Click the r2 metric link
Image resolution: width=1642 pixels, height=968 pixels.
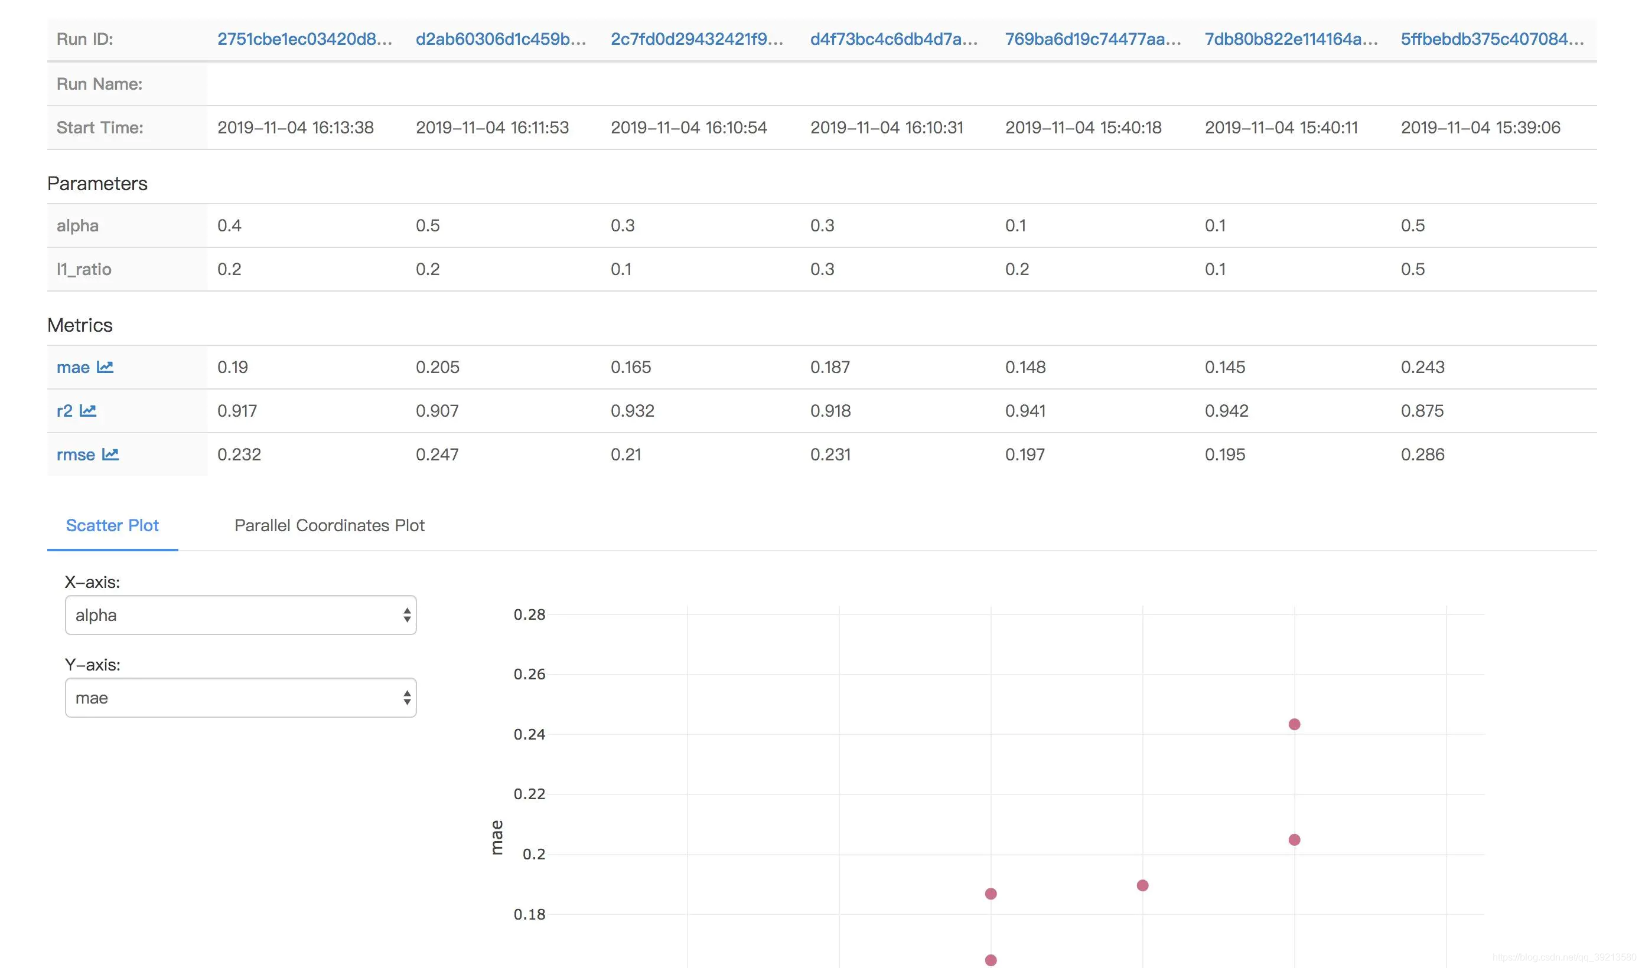[64, 411]
